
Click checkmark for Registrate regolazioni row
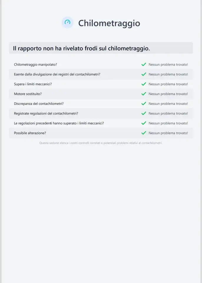pyautogui.click(x=144, y=113)
